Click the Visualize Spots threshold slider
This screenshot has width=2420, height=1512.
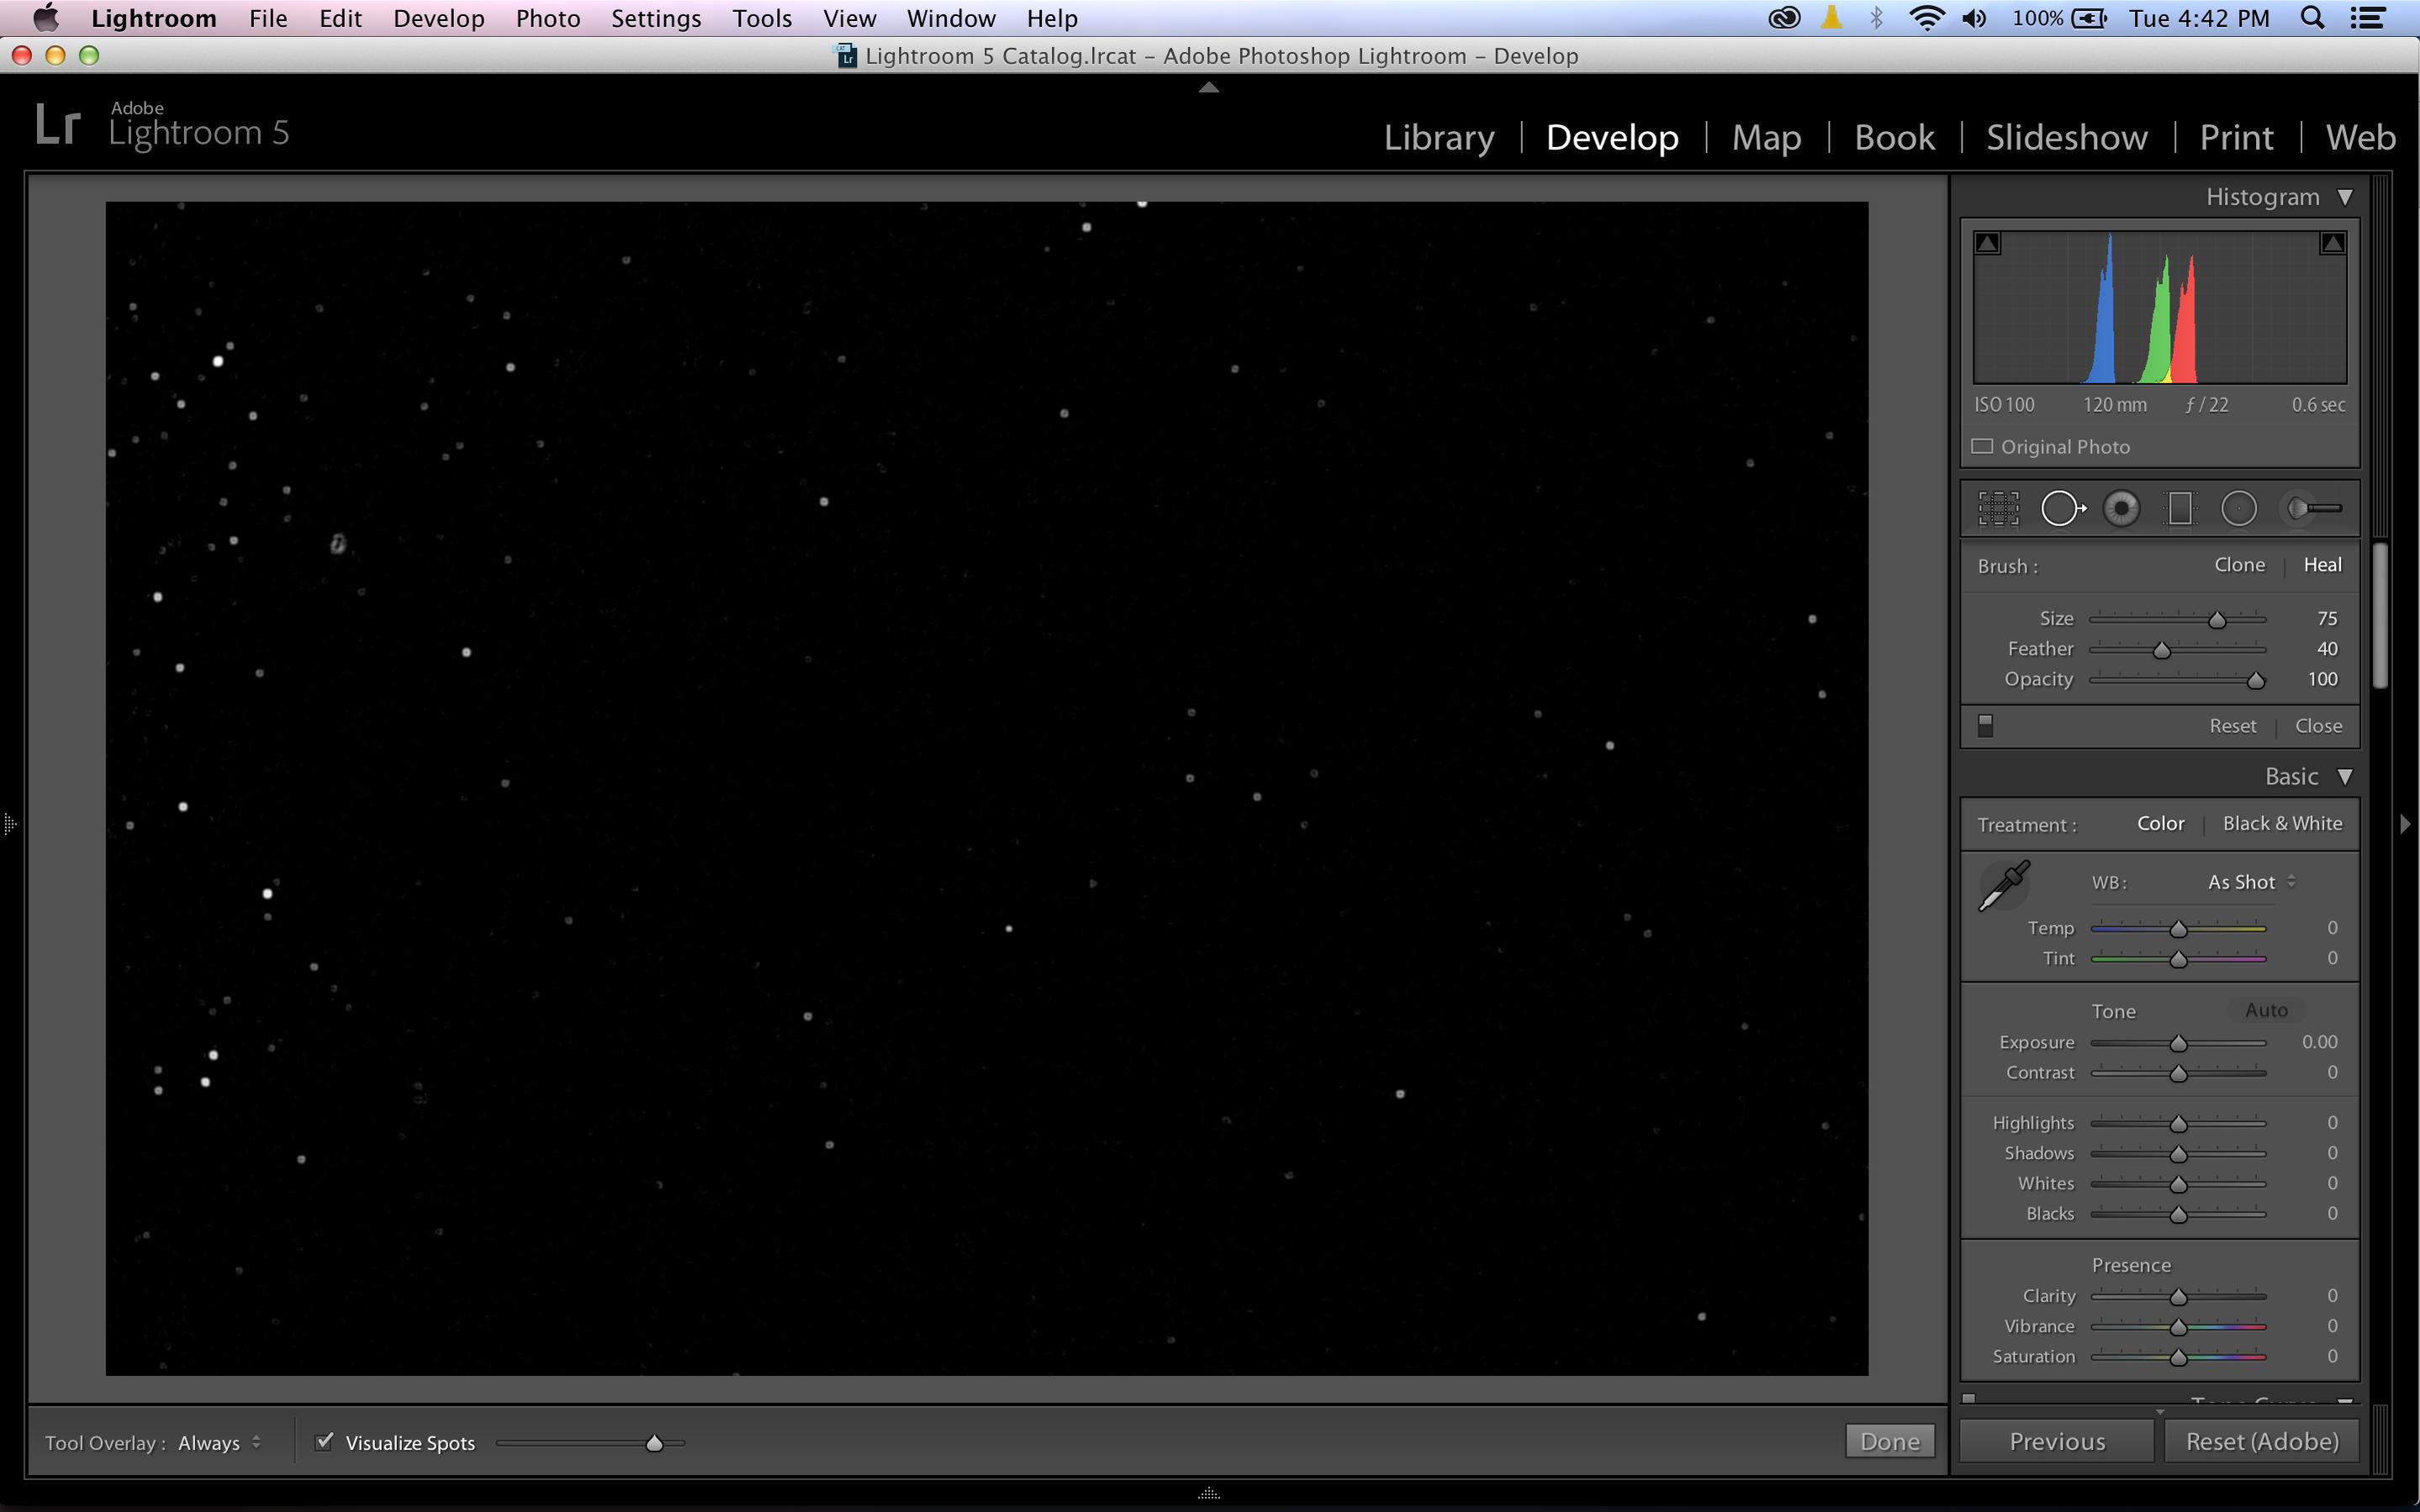point(654,1443)
